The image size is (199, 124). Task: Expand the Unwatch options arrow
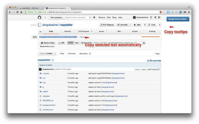[130, 25]
